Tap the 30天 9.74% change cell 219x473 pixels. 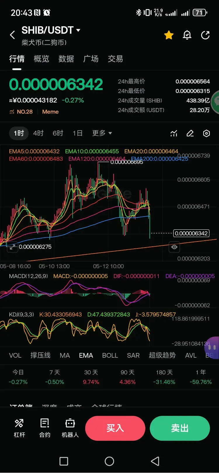tap(91, 377)
